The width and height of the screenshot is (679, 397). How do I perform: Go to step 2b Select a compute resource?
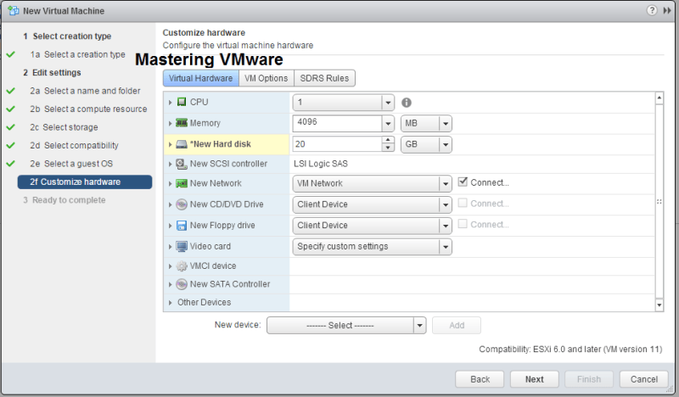(x=88, y=109)
